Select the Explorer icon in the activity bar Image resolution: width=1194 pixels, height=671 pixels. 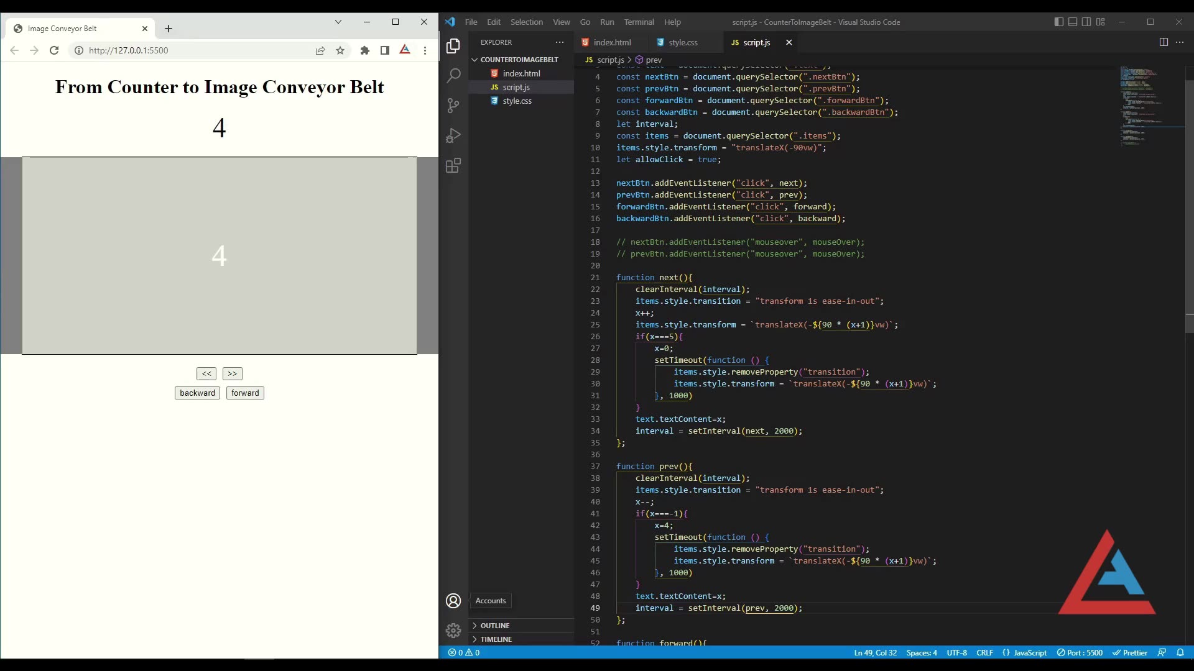click(453, 45)
